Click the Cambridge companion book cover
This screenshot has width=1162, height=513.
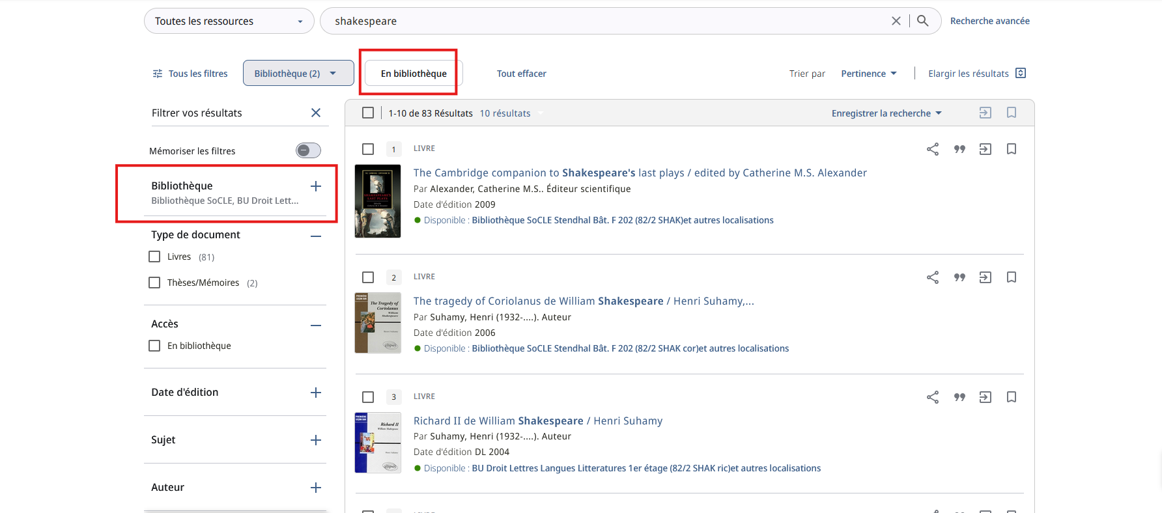[x=378, y=201]
